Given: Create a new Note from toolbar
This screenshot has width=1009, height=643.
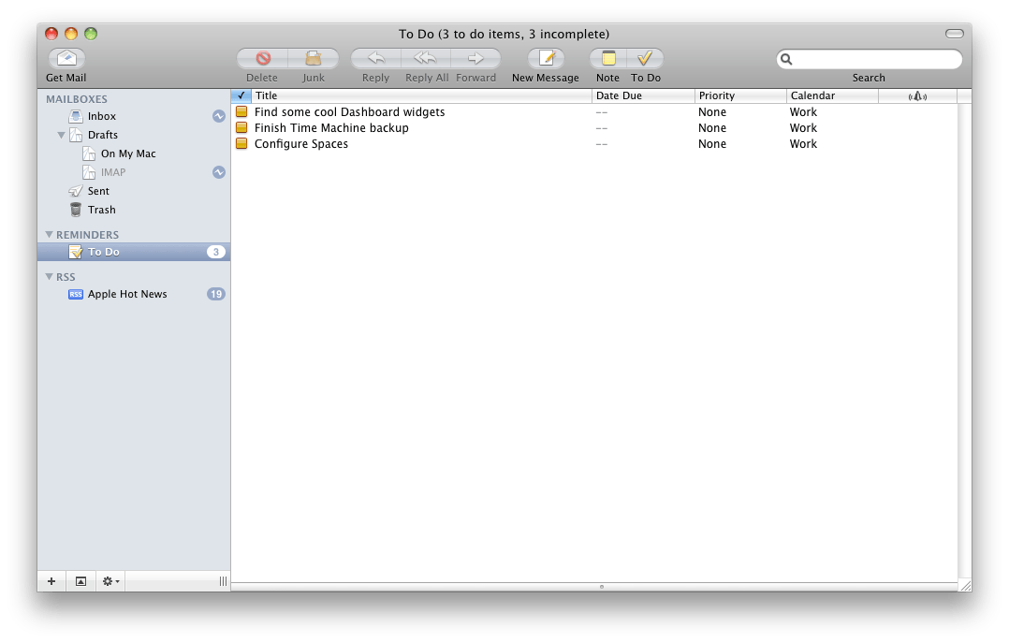Looking at the screenshot, I should [x=608, y=59].
